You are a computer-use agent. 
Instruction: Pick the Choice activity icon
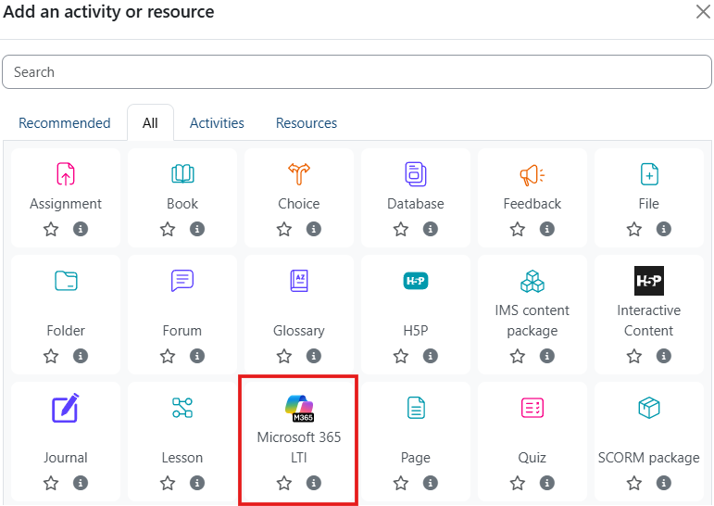click(x=299, y=173)
